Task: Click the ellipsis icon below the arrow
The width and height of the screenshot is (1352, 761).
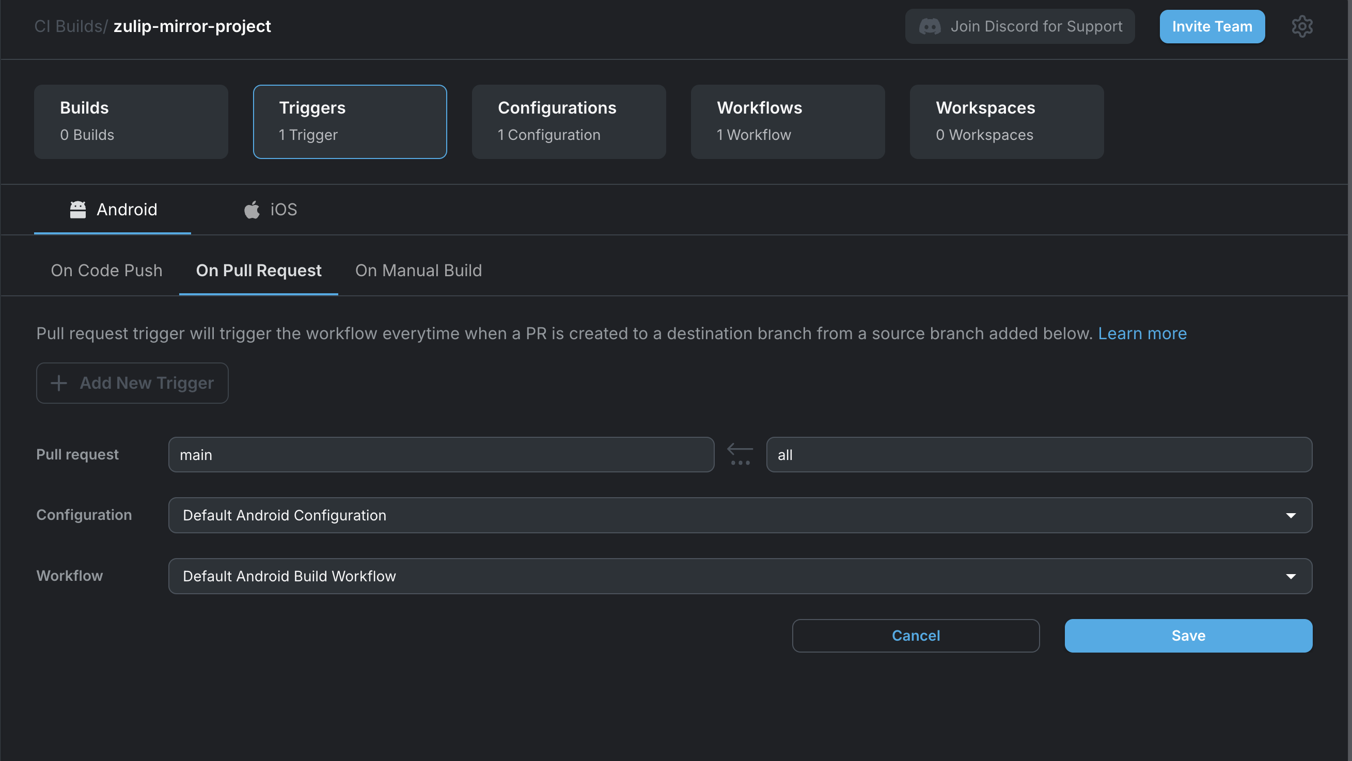Action: pos(740,462)
